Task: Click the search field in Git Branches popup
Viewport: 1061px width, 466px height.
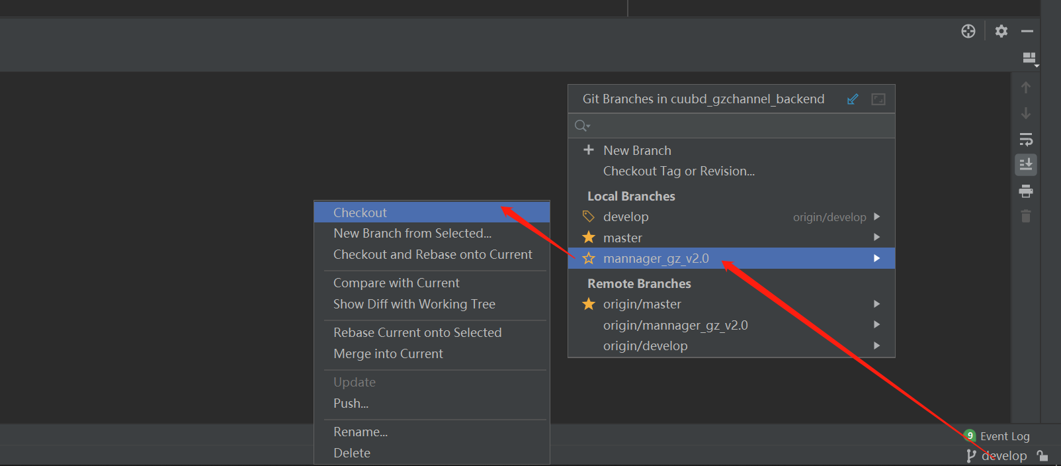Action: click(732, 126)
